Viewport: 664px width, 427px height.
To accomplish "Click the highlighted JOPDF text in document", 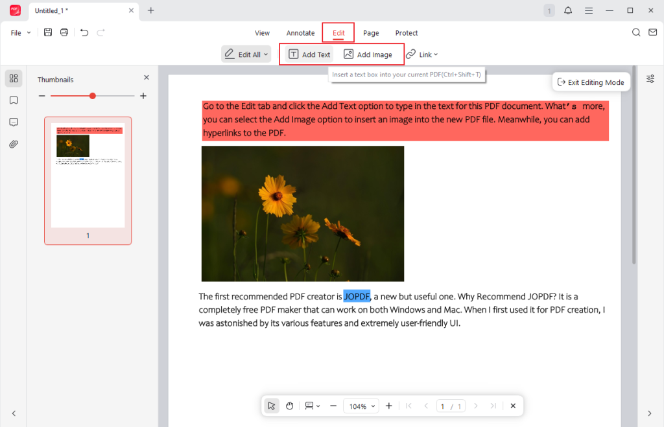I will coord(357,296).
